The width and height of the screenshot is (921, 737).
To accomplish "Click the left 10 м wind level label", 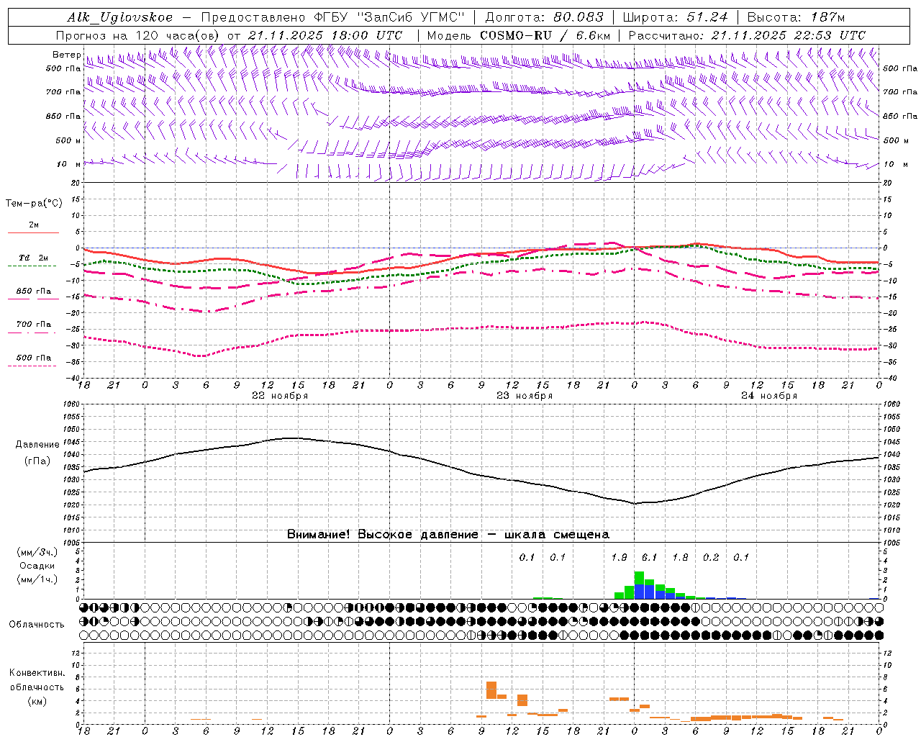I will click(x=69, y=164).
